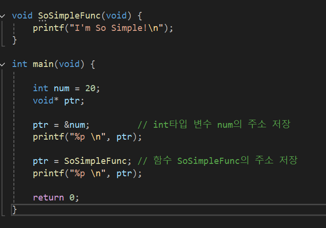326x228 pixels.
Task: Place cursor on 'main' function name
Action: 43,64
